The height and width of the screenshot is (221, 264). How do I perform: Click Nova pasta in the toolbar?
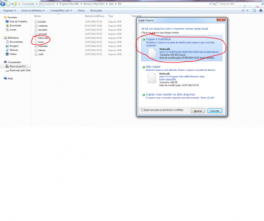(96, 10)
